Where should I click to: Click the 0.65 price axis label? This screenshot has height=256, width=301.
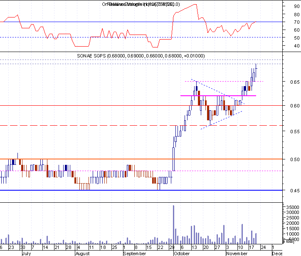295,82
